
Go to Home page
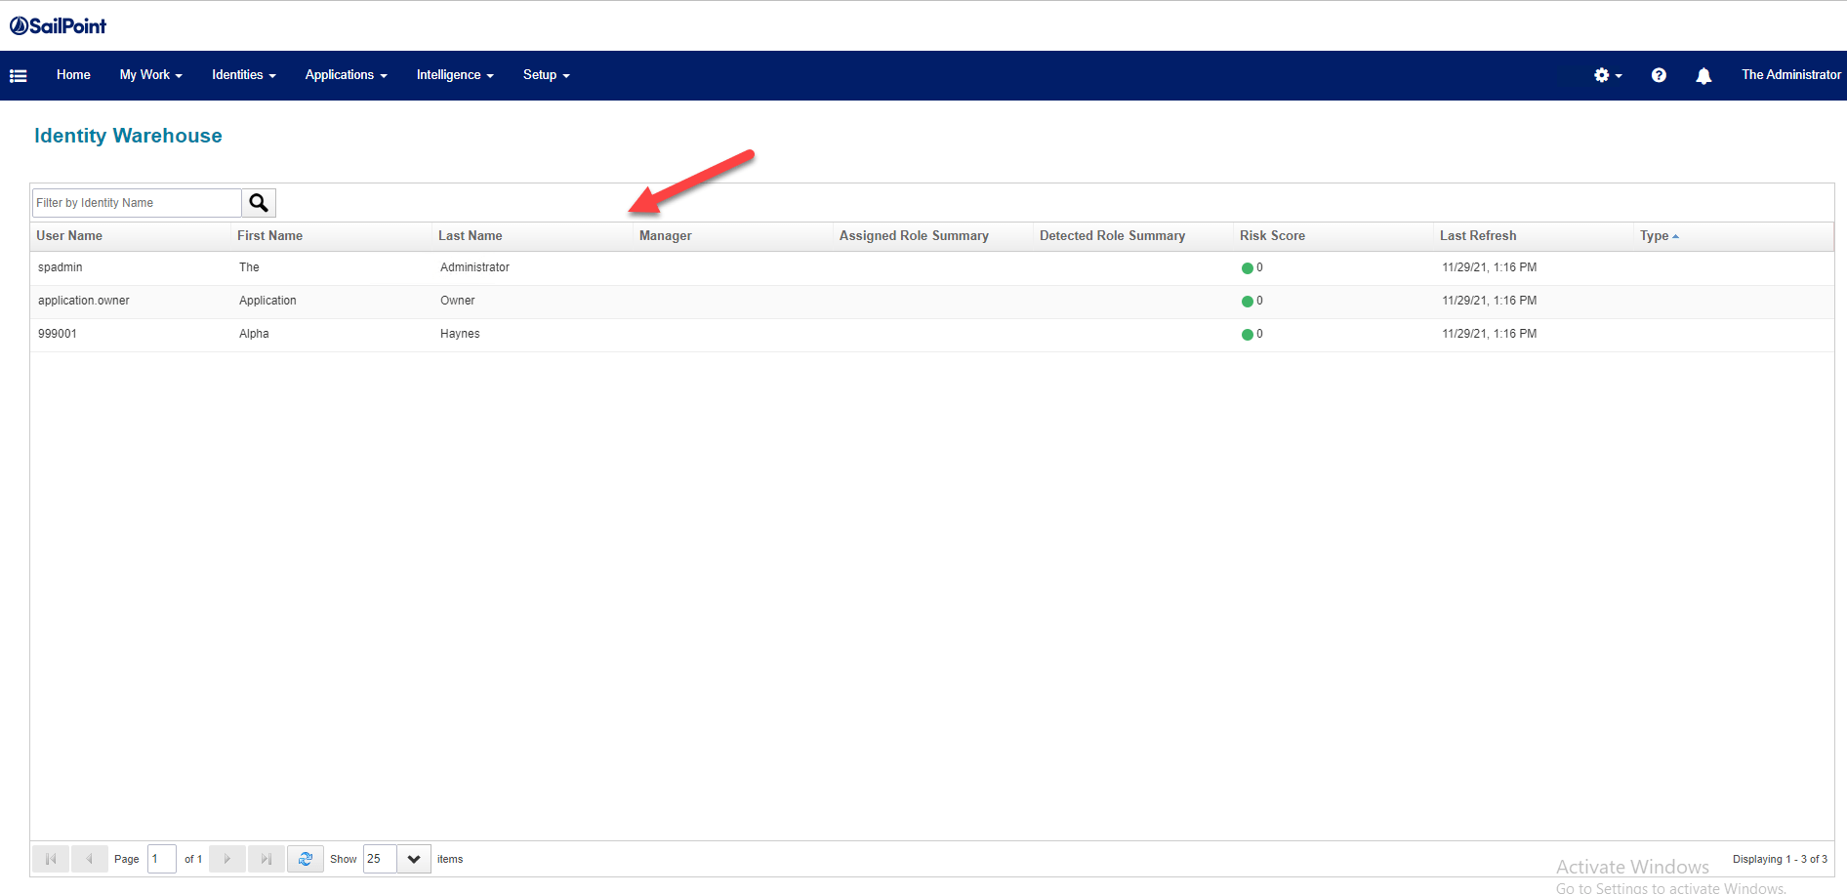point(73,75)
